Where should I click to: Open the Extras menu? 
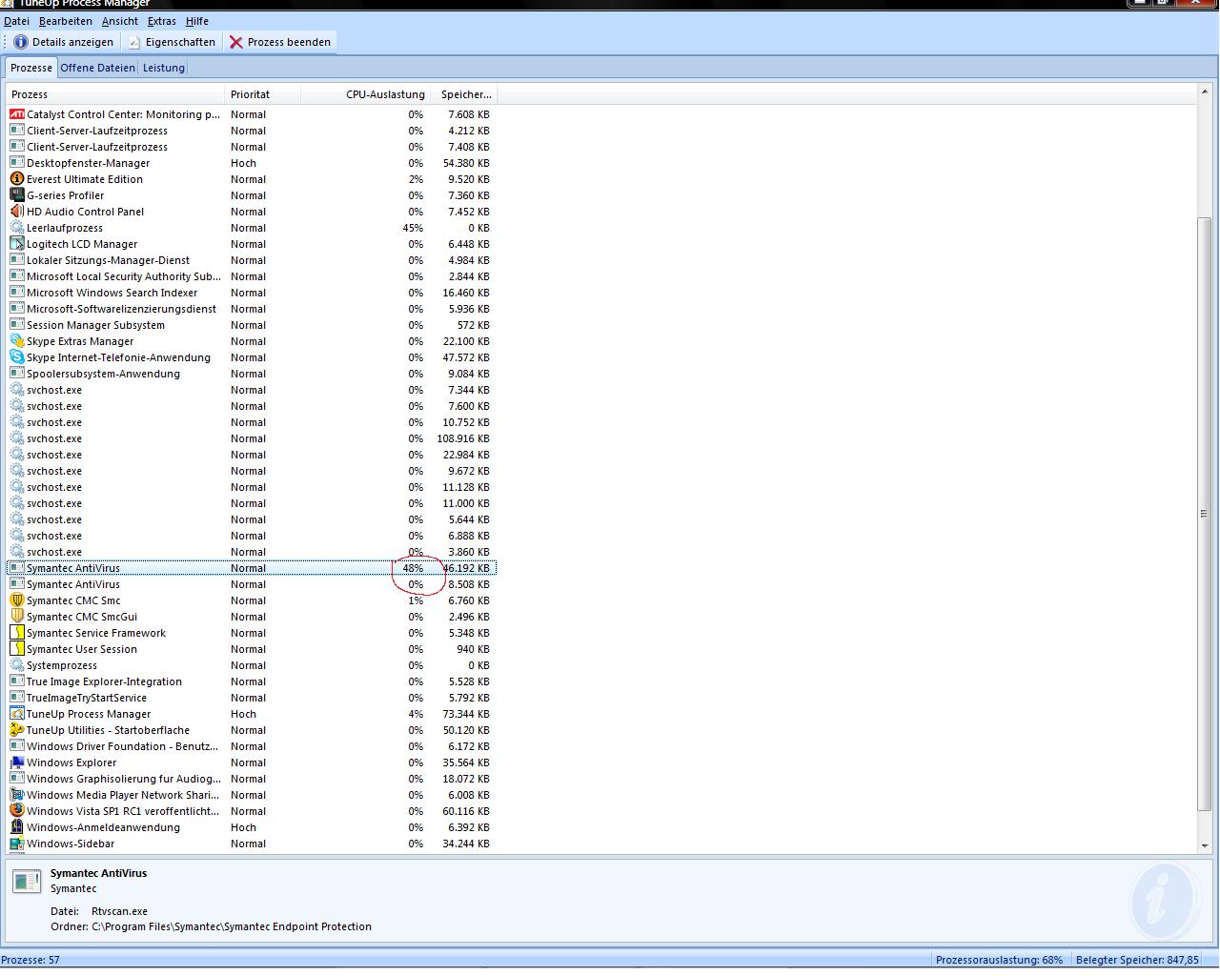pos(161,21)
